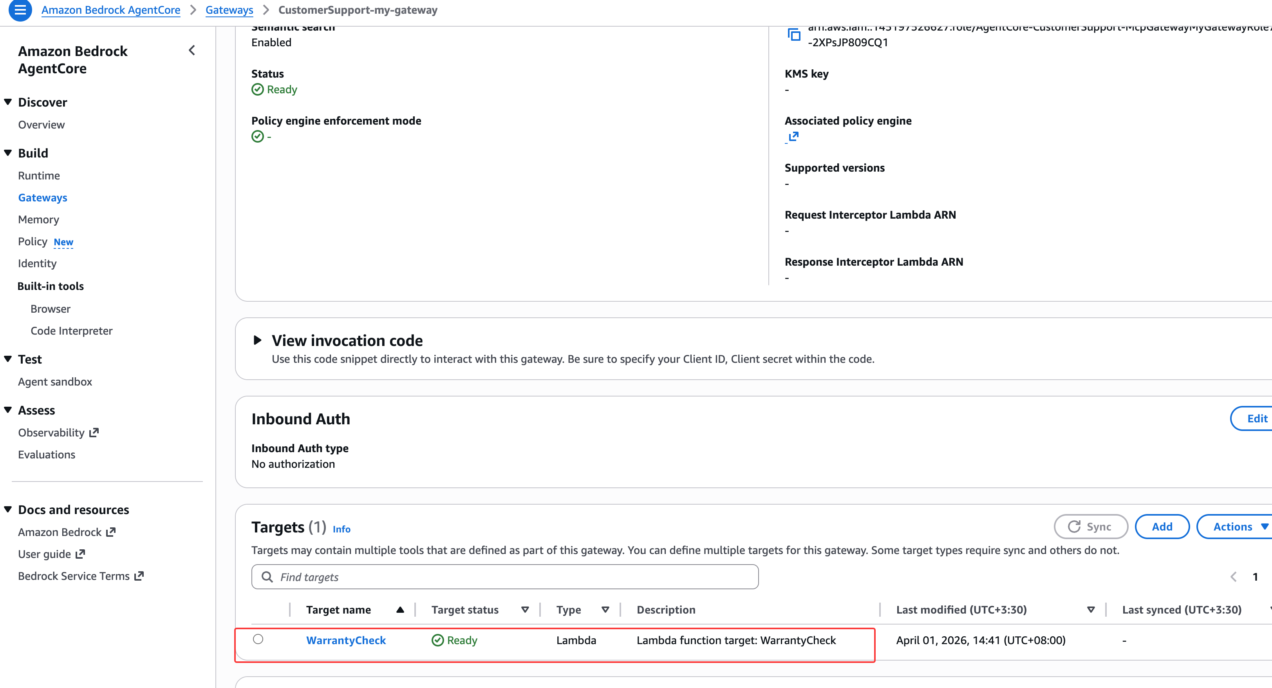Viewport: 1272px width, 688px height.
Task: Open the WarrantyCheck target link
Action: (x=346, y=640)
